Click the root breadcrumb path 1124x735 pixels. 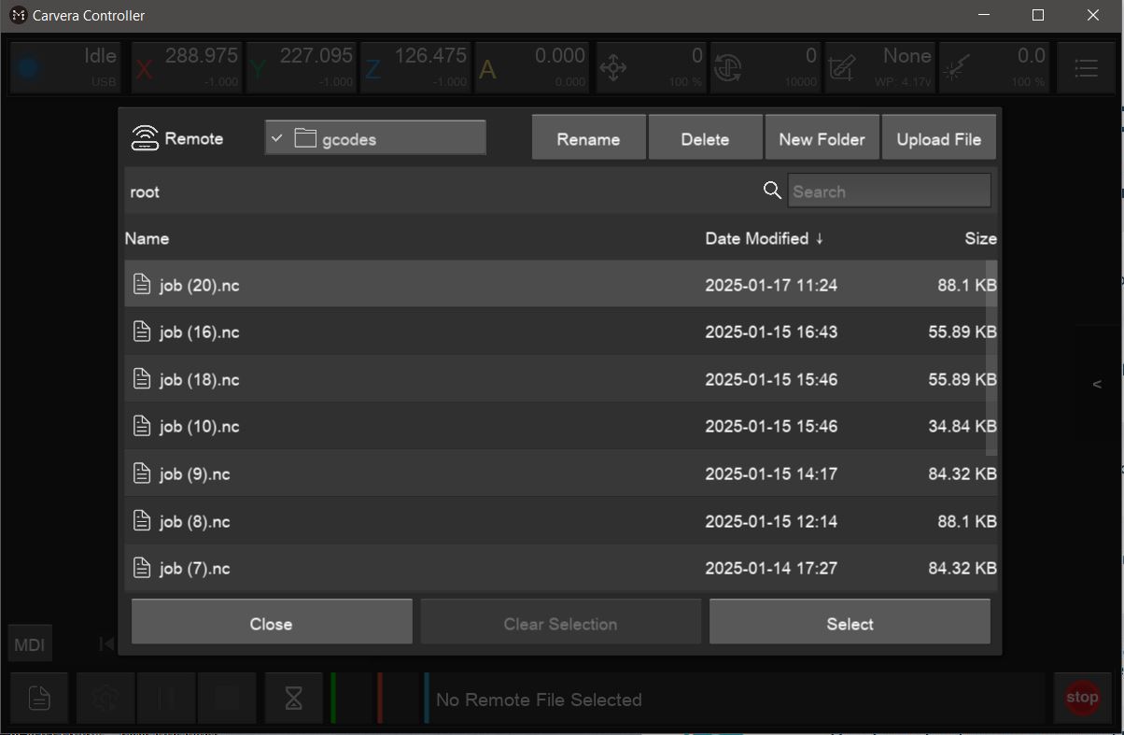click(145, 191)
